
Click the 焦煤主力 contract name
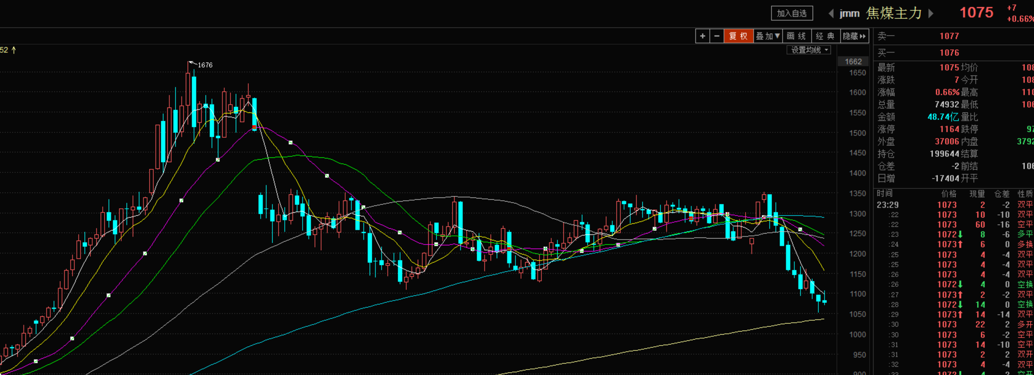point(894,14)
